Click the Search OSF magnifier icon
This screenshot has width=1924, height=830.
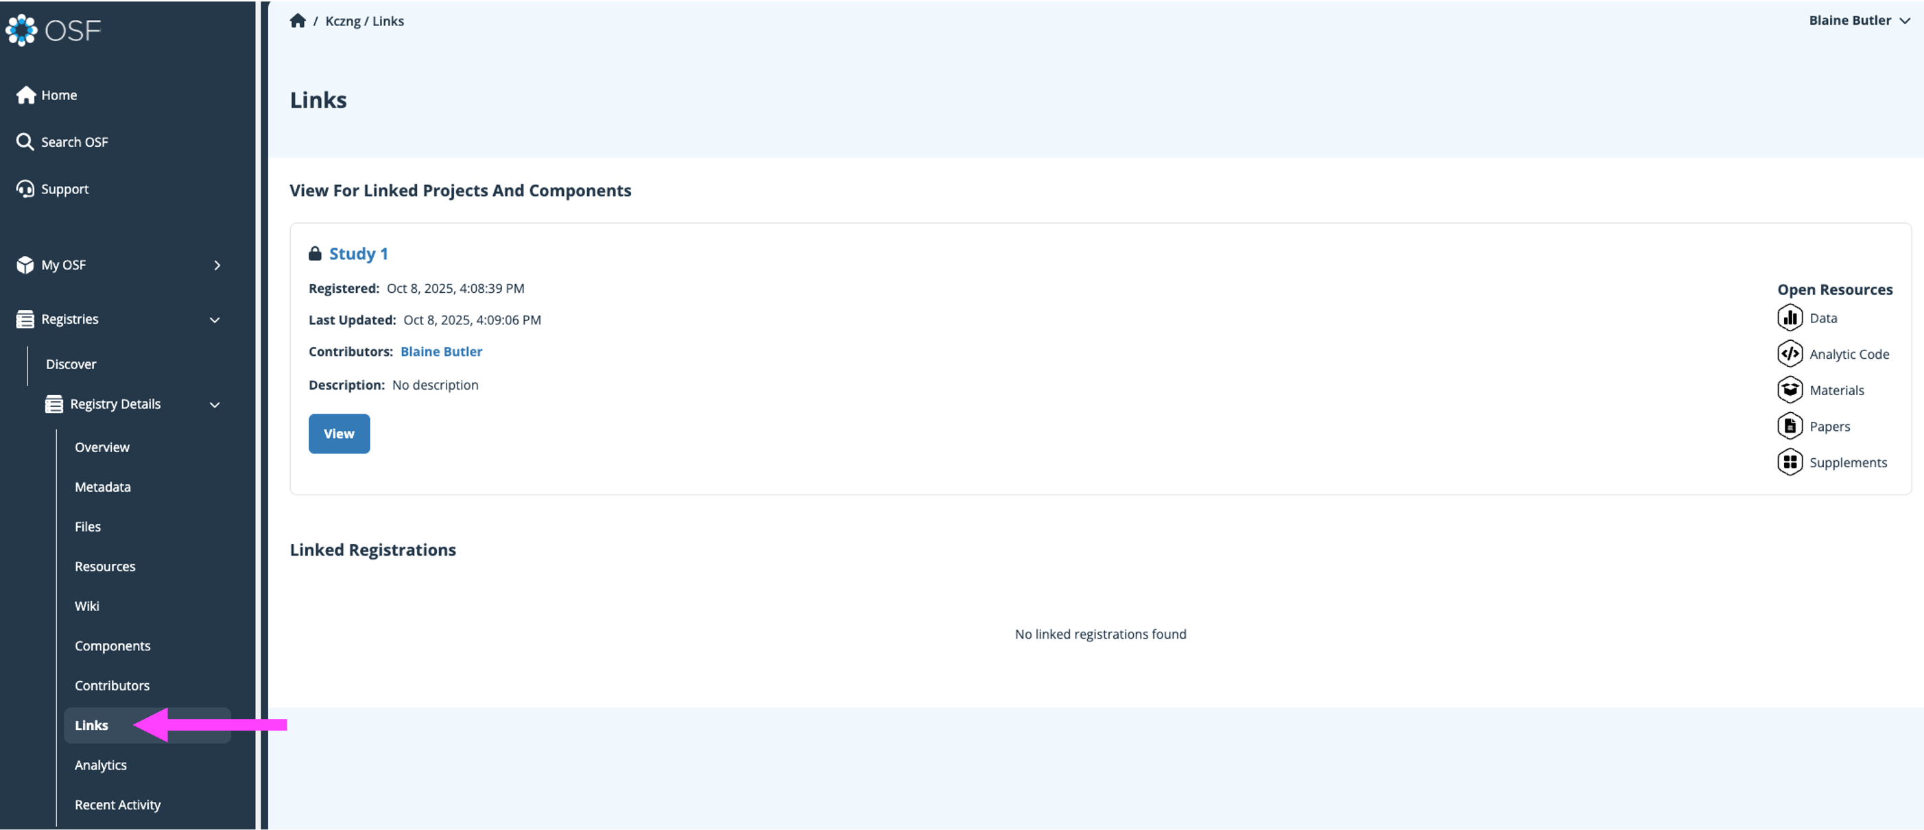[x=25, y=142]
